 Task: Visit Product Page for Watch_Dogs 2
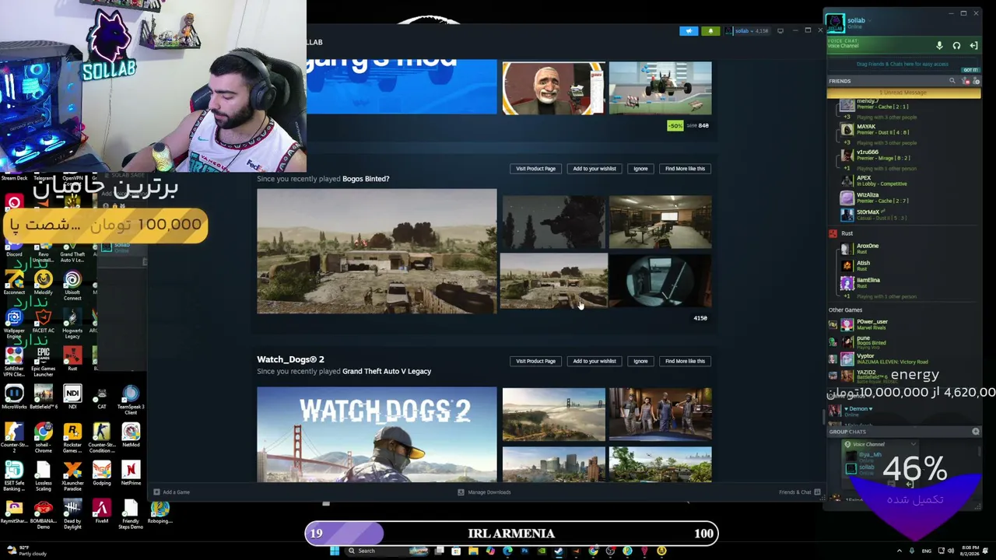[535, 361]
